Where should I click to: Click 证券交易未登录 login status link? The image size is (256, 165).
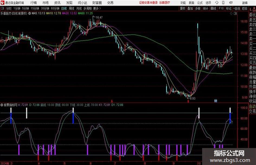(148, 3)
